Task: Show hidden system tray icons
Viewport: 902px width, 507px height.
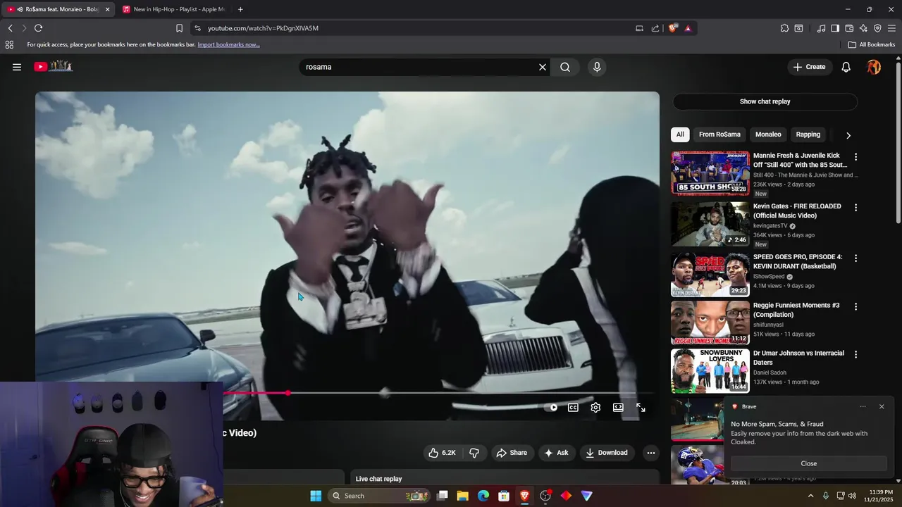Action: 810,496
